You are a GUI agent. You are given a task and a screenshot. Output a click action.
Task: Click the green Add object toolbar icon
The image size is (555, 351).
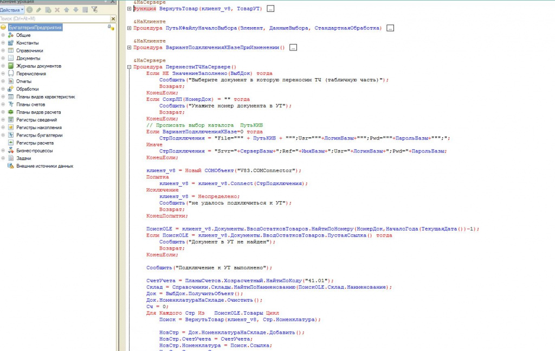pos(29,10)
